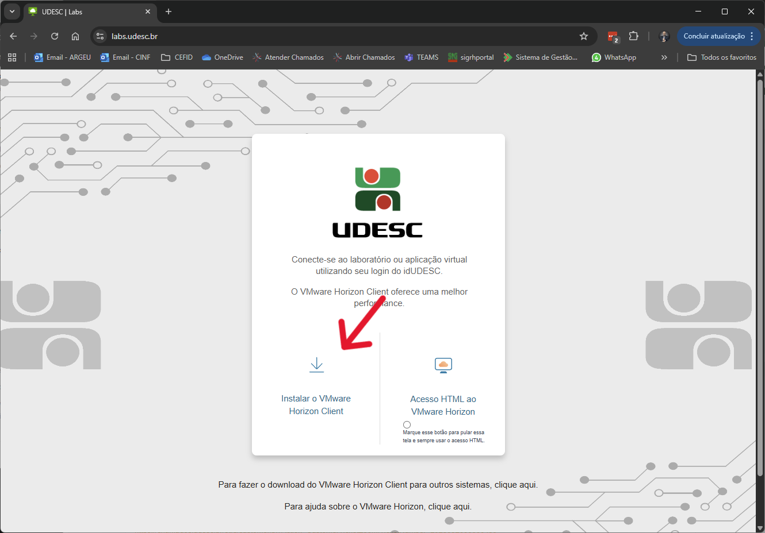Screen dimensions: 765x533
Task: Reload the labs.udesc.br page
Action: (x=55, y=36)
